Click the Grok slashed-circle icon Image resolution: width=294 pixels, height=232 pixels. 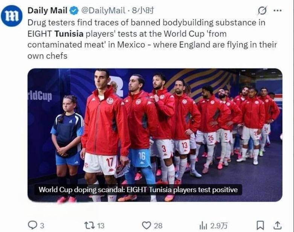click(x=262, y=11)
